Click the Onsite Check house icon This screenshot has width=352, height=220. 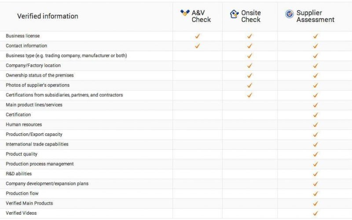(235, 14)
